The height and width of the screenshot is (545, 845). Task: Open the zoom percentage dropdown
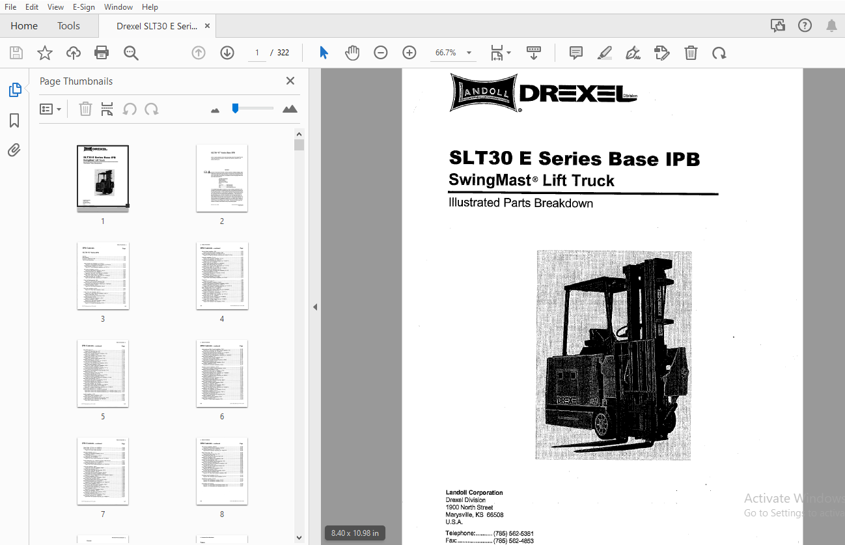469,53
